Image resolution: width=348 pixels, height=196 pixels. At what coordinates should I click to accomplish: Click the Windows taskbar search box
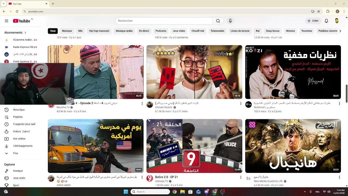tap(150, 192)
